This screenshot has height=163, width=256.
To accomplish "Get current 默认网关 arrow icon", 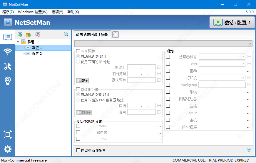I will click(x=159, y=80).
